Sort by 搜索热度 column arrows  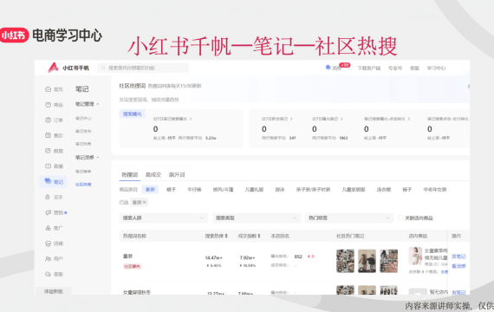click(226, 236)
